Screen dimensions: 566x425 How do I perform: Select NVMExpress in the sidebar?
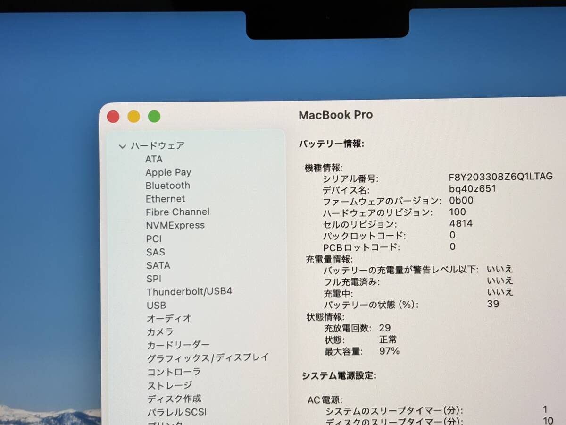pyautogui.click(x=175, y=225)
